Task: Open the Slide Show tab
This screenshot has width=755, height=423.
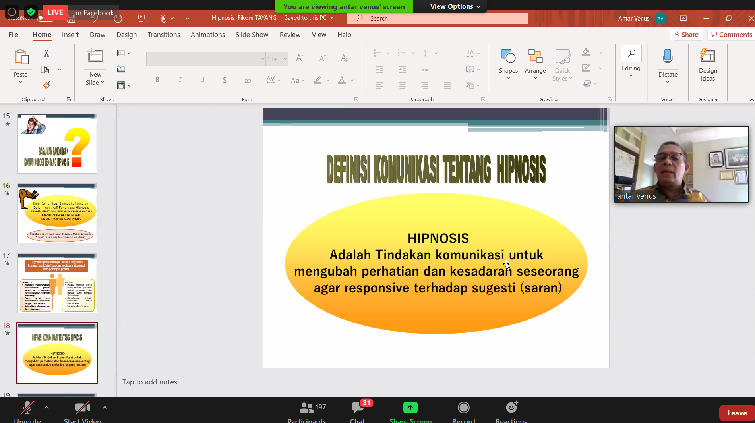Action: pyautogui.click(x=252, y=35)
